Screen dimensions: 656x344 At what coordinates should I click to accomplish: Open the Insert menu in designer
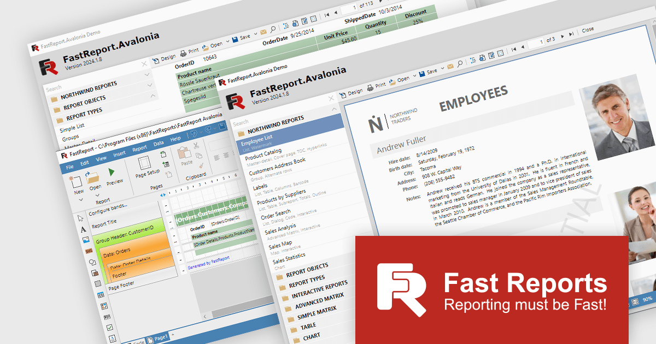[119, 154]
